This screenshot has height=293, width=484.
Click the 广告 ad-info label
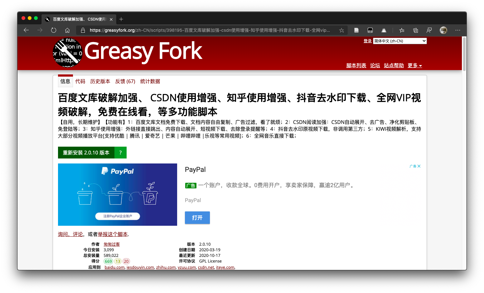[413, 166]
